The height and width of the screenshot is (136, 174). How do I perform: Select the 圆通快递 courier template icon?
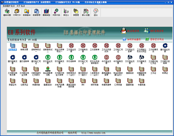pyautogui.click(x=130, y=82)
